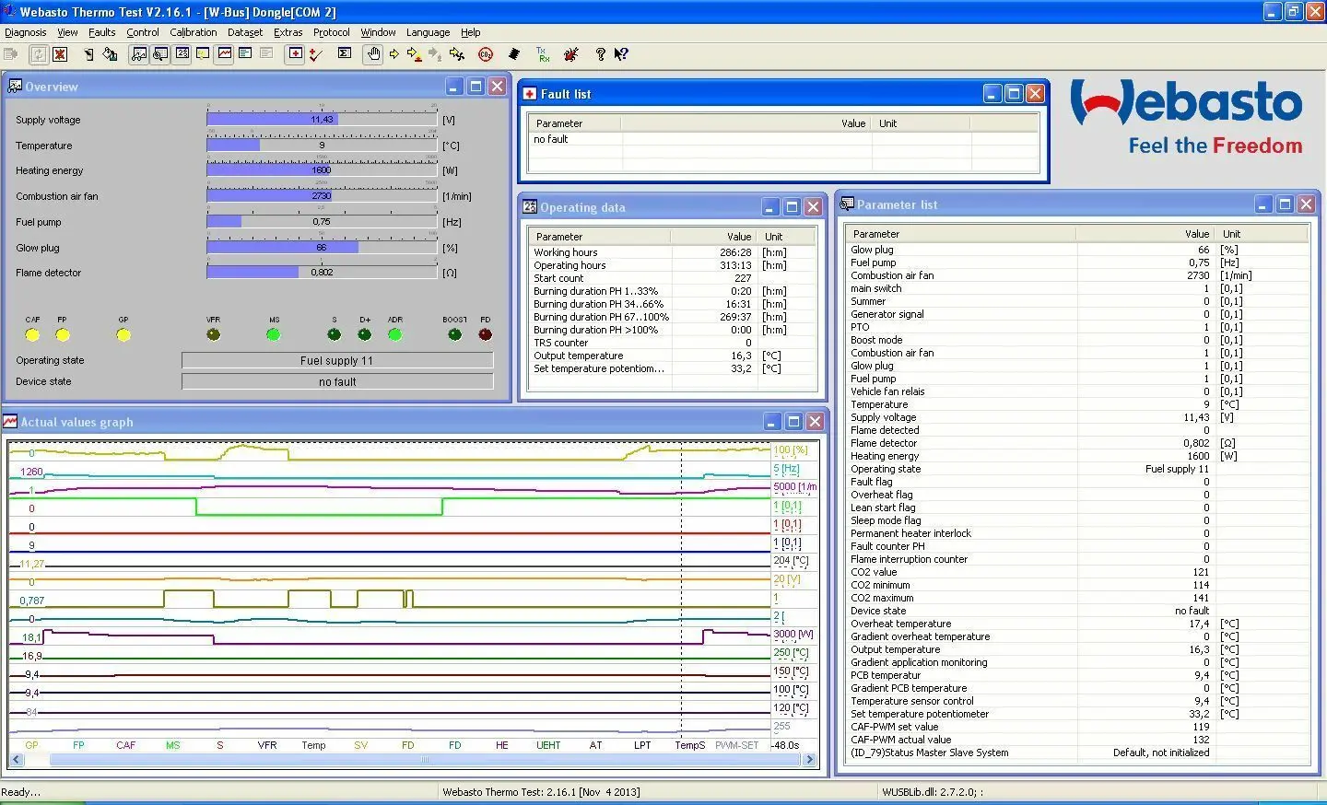1327x805 pixels.
Task: Click the BOOST indicator light
Action: [x=454, y=335]
